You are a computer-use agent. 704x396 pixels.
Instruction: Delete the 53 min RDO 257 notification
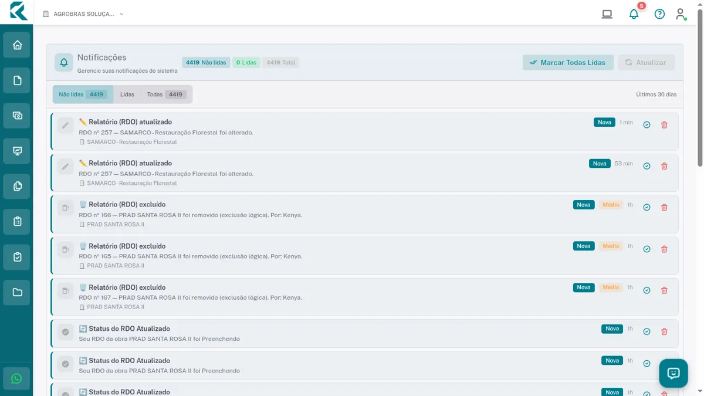pyautogui.click(x=664, y=166)
